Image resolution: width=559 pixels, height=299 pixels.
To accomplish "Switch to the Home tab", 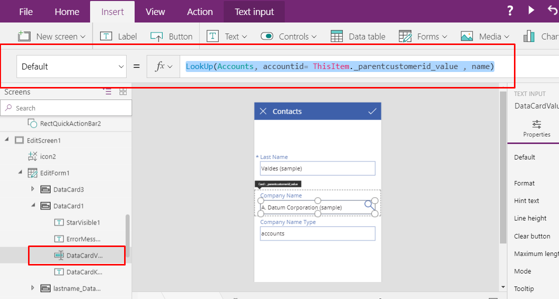I will coord(67,12).
